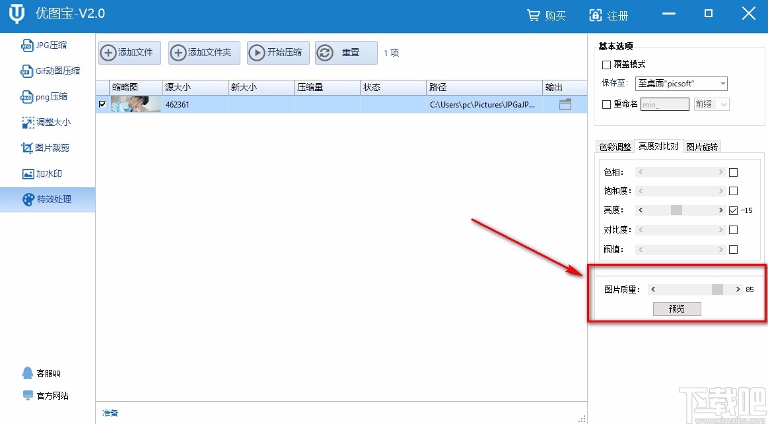The width and height of the screenshot is (768, 424).
Task: Select 特效处理 sidebar item
Action: tap(48, 200)
